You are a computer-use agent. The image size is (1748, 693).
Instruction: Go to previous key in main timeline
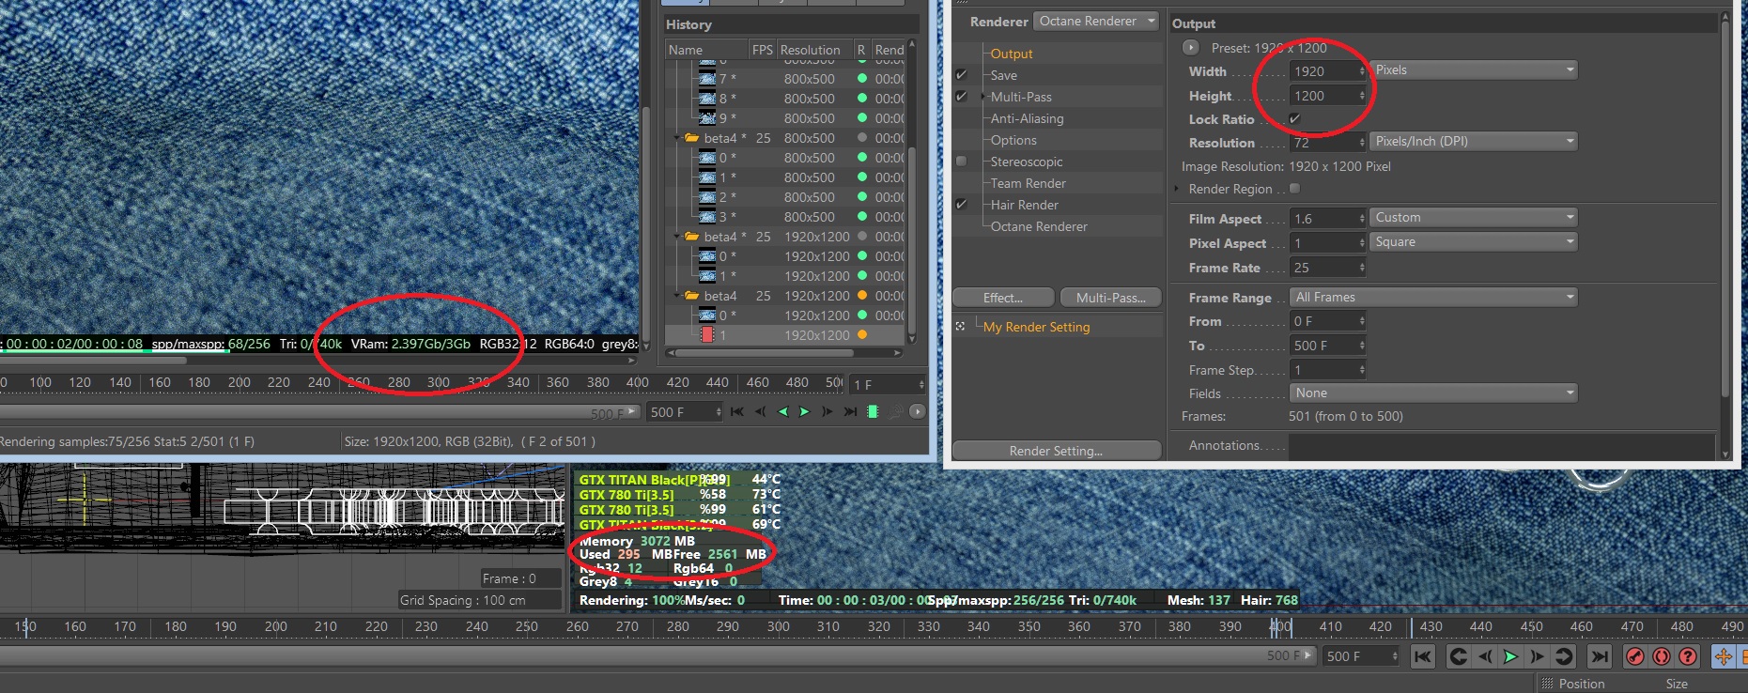[1459, 656]
